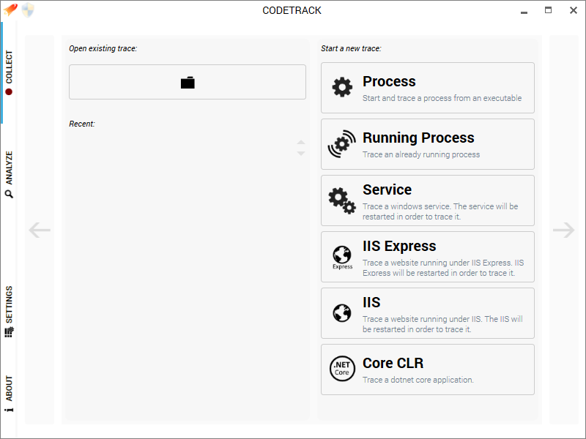Image resolution: width=586 pixels, height=439 pixels.
Task: Click the shield icon in title bar
Action: click(x=28, y=10)
